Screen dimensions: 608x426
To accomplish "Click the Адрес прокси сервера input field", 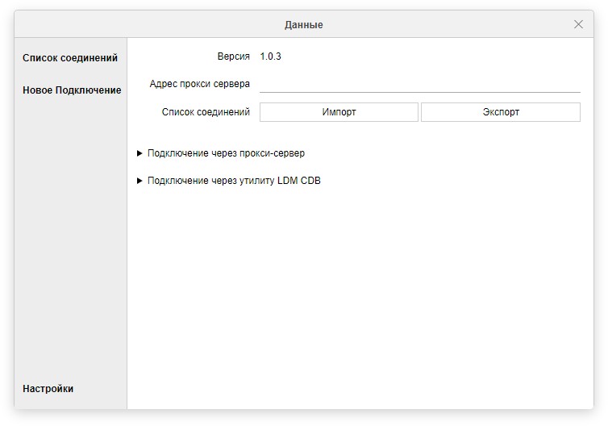I will [x=419, y=83].
